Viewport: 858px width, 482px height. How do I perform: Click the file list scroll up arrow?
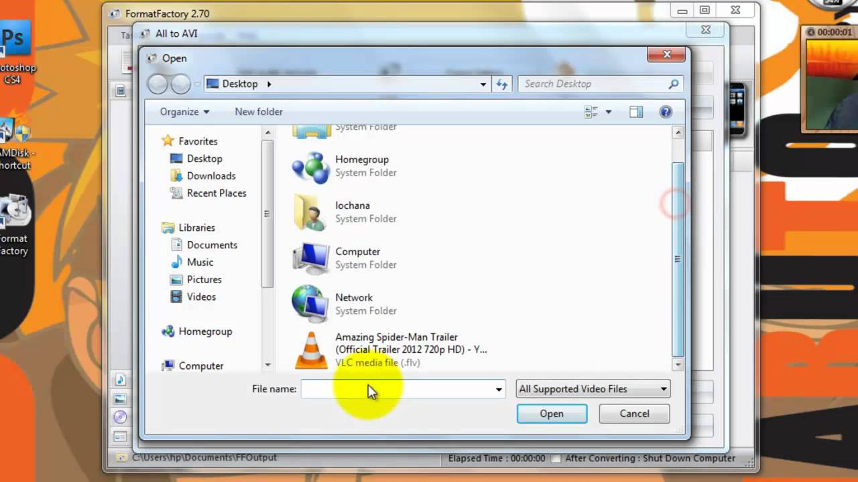tap(678, 133)
